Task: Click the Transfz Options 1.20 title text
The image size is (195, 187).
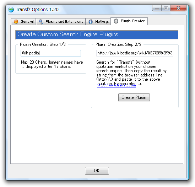Action: click(37, 10)
